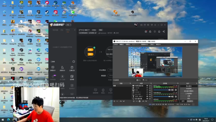
Task: Open 房管助手 tool in the toolbox
Action: pos(62,69)
